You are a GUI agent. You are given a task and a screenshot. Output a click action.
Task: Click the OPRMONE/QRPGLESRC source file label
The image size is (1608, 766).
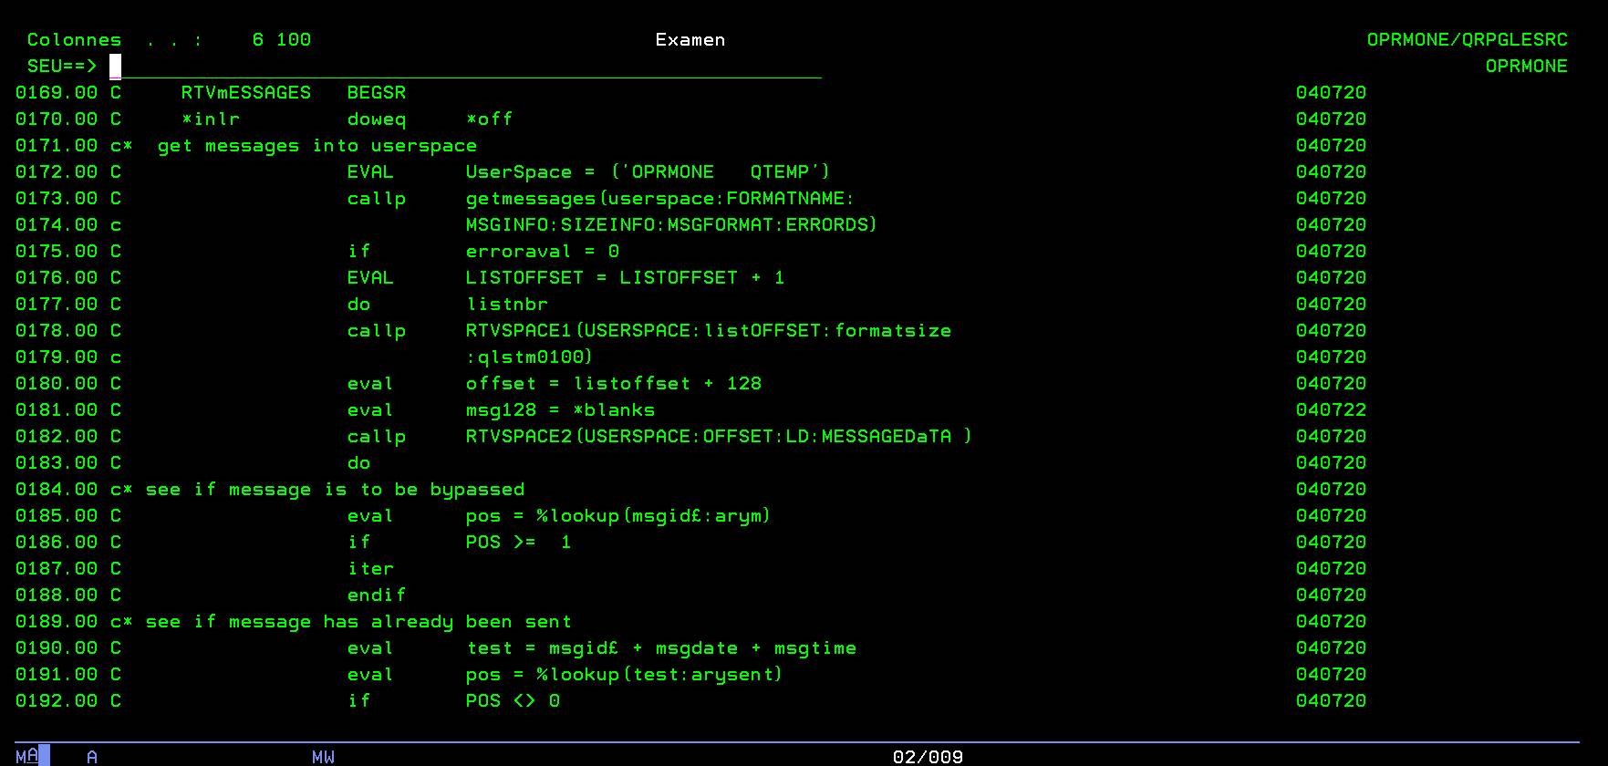(1467, 40)
